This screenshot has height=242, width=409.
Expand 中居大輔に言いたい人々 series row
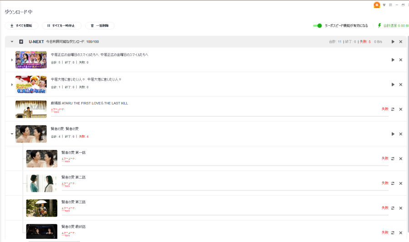[12, 84]
